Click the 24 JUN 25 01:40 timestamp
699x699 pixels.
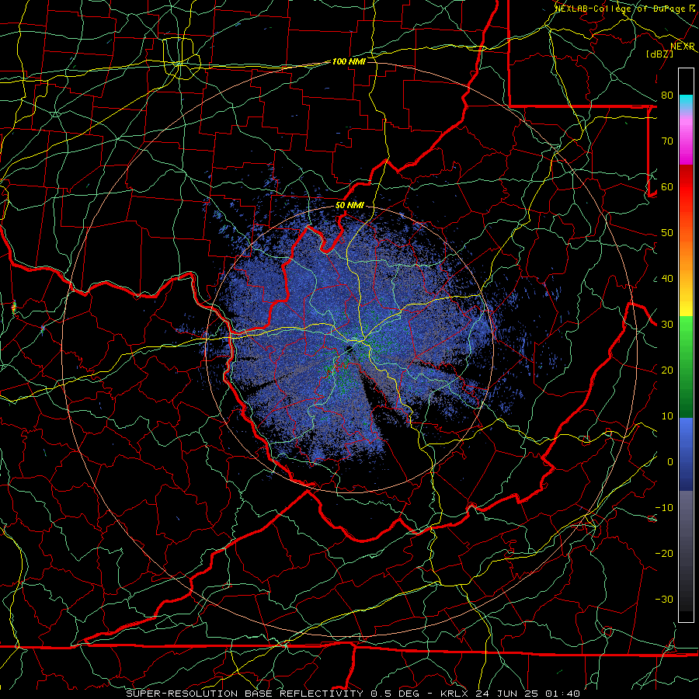pyautogui.click(x=528, y=694)
